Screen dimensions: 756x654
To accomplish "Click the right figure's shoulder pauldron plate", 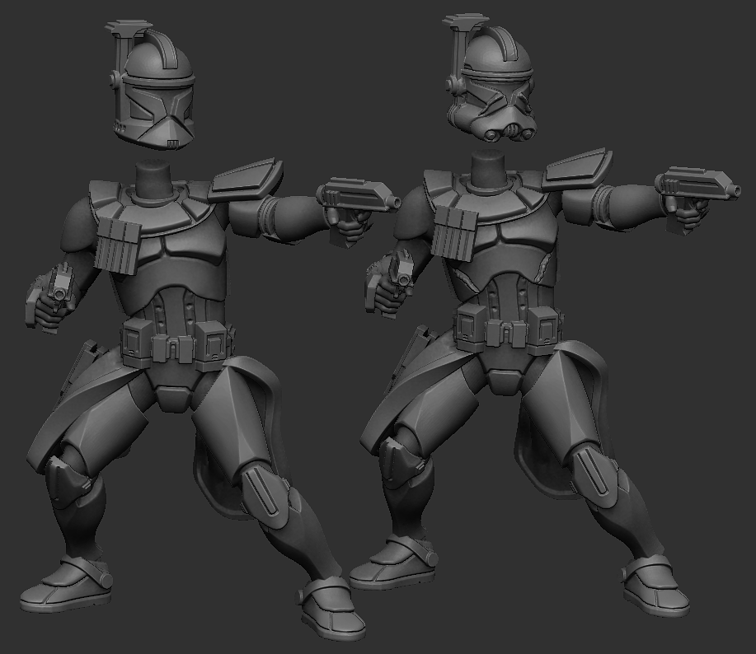I will click(x=579, y=169).
